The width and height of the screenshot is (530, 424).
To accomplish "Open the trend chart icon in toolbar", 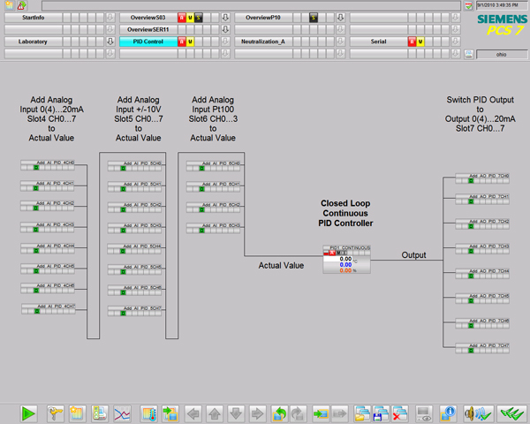I will click(122, 412).
